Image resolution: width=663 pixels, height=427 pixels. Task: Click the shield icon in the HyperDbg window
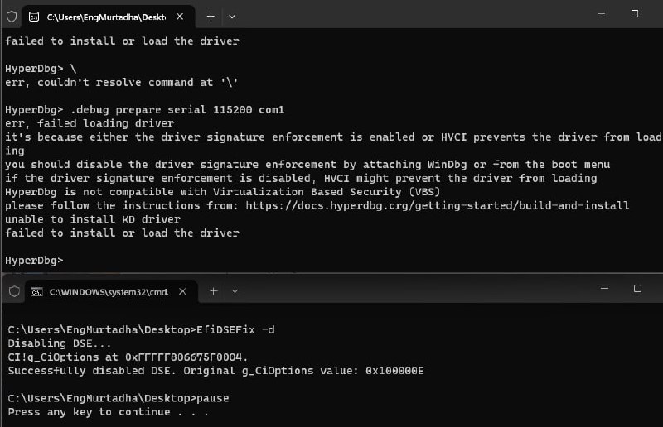12,17
